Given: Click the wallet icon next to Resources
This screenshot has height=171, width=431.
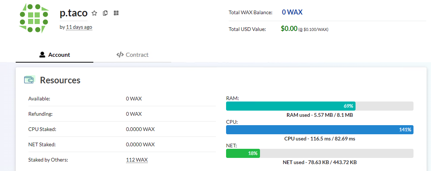Looking at the screenshot, I should pyautogui.click(x=30, y=80).
